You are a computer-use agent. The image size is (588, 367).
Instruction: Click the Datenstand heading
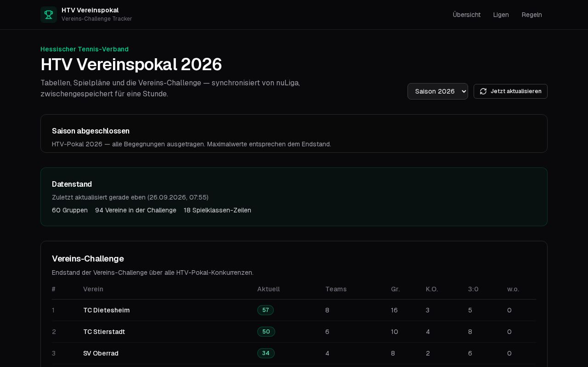[72, 184]
